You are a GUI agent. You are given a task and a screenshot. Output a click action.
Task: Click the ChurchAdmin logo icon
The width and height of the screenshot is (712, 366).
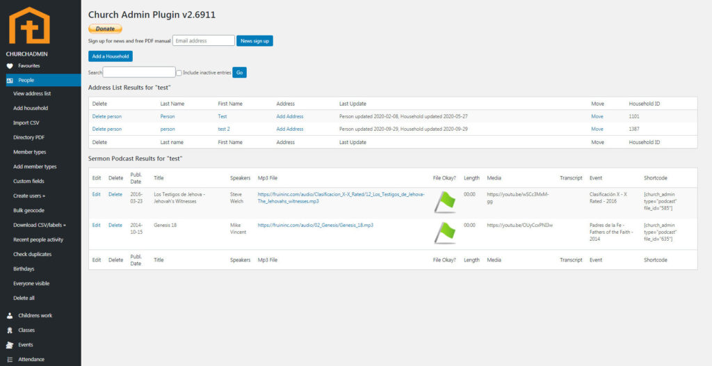(29, 26)
